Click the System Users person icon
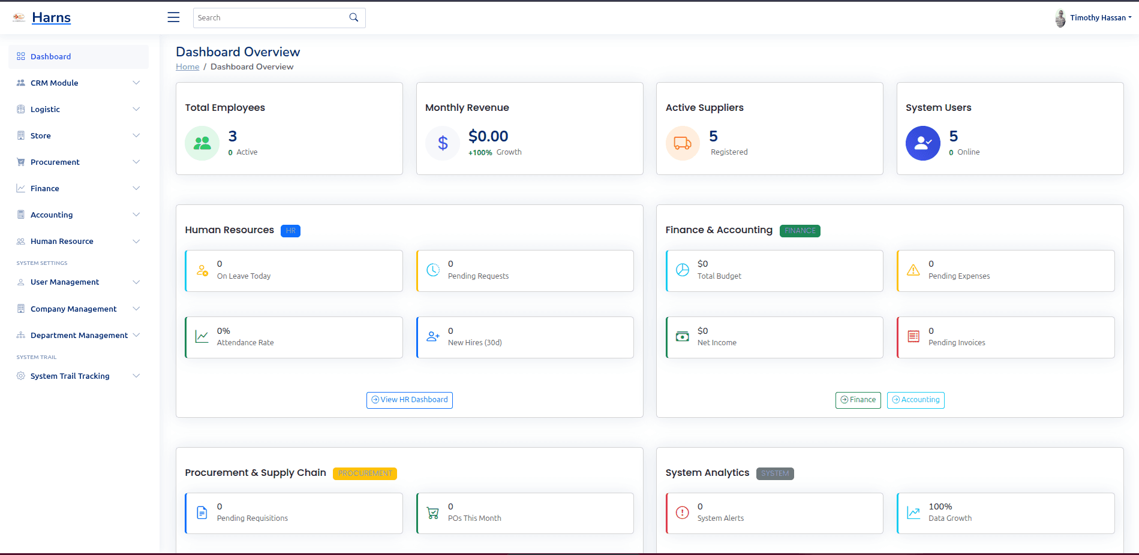The width and height of the screenshot is (1139, 555). point(922,143)
